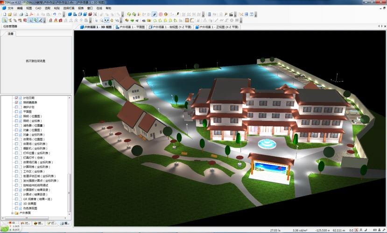Open the 报表 menu
The height and width of the screenshot is (233, 387).
tap(81, 8)
